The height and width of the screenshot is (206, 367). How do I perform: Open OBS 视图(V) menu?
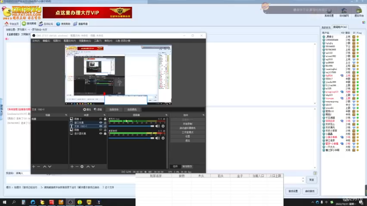(x=56, y=41)
